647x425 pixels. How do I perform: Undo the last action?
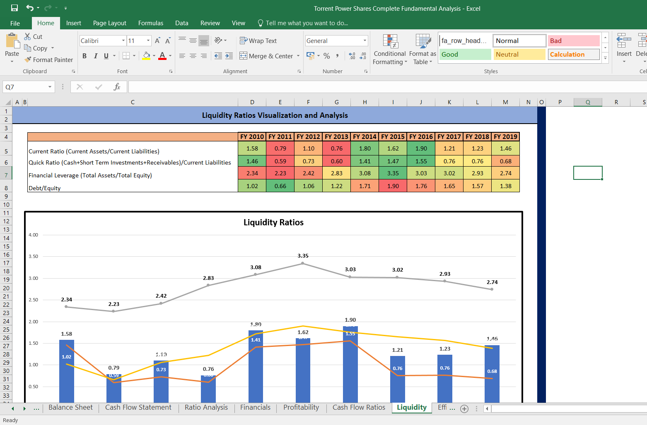[30, 8]
